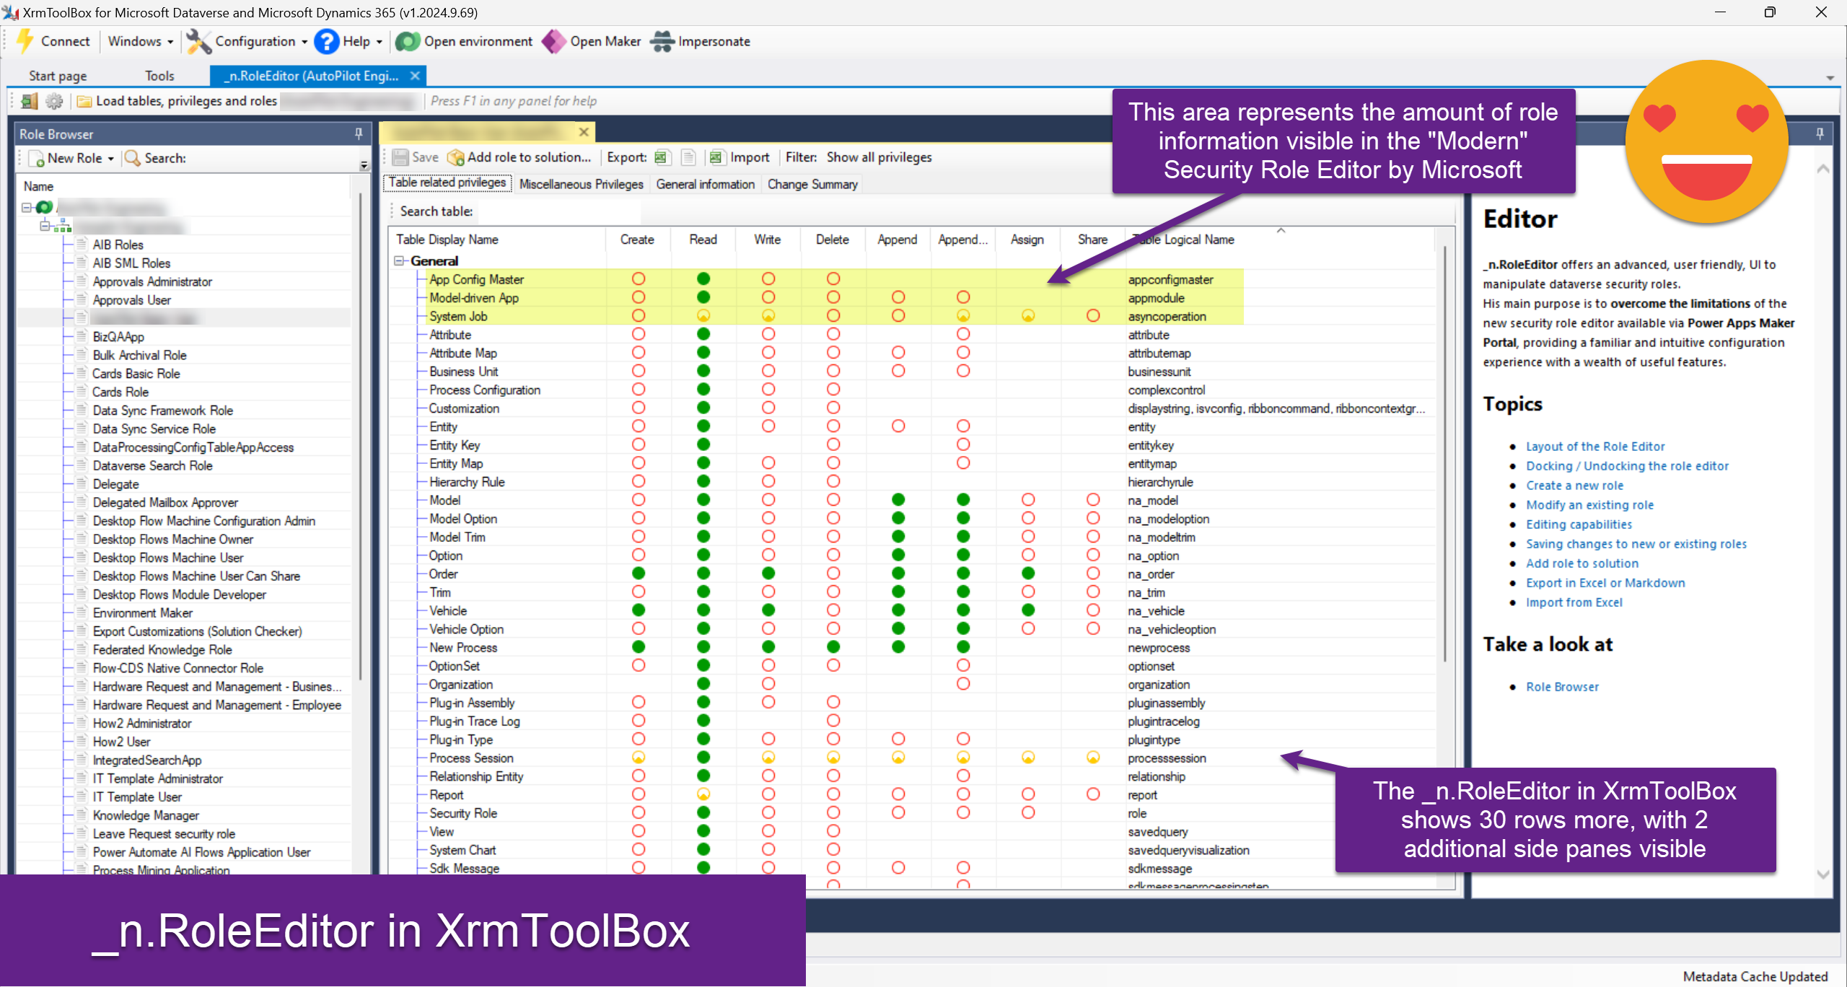Toggle Assign privilege for Report
Screen dimensions: 1847x987
(x=1028, y=794)
